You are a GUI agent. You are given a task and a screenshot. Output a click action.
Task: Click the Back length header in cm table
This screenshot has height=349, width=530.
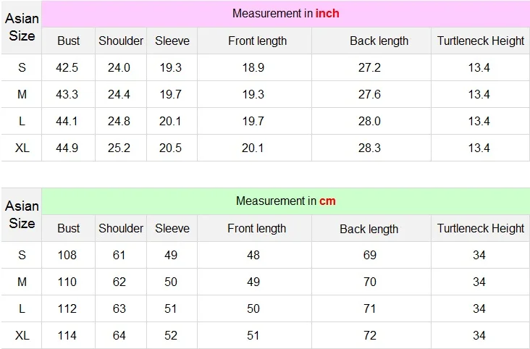[x=369, y=229]
